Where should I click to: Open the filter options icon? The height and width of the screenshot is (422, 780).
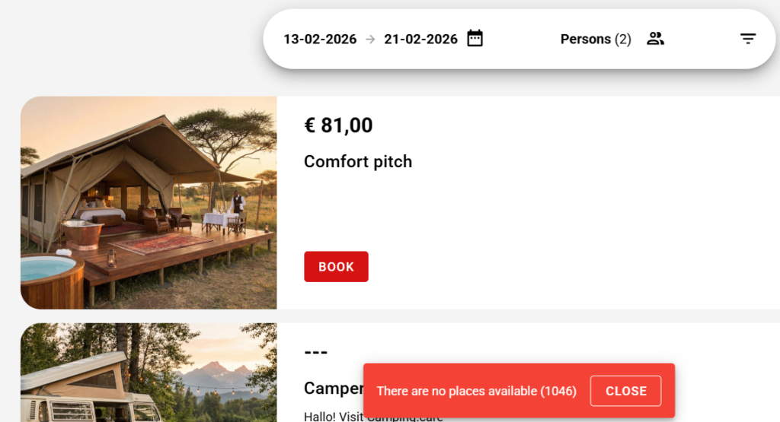click(748, 39)
